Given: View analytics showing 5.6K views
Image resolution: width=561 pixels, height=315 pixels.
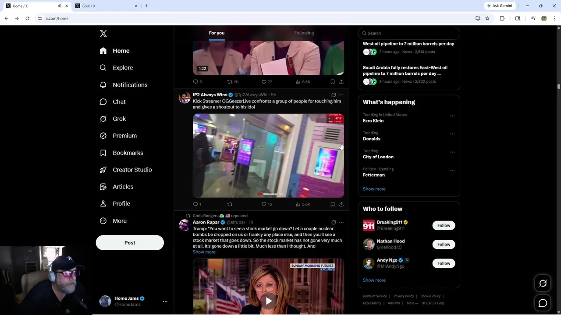Looking at the screenshot, I should tap(303, 204).
